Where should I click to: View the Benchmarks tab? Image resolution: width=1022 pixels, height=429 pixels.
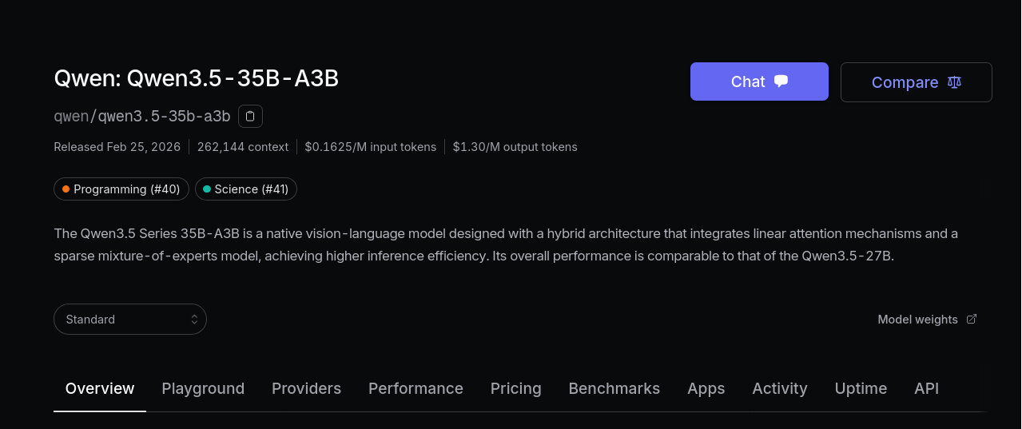pos(614,388)
